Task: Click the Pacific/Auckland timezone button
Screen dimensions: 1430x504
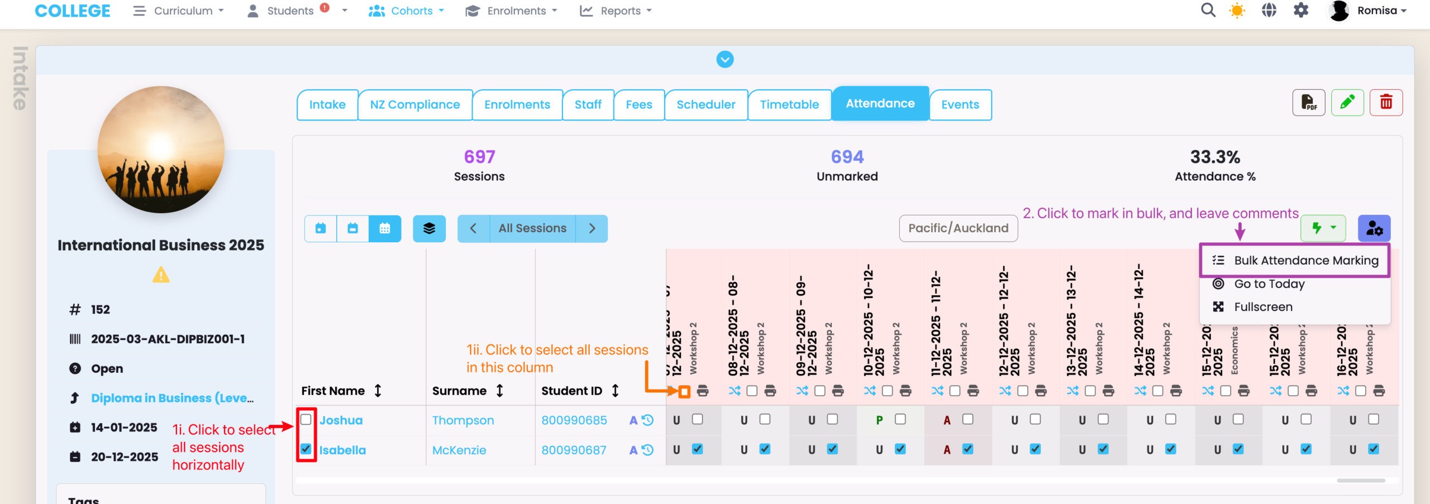Action: [x=958, y=228]
